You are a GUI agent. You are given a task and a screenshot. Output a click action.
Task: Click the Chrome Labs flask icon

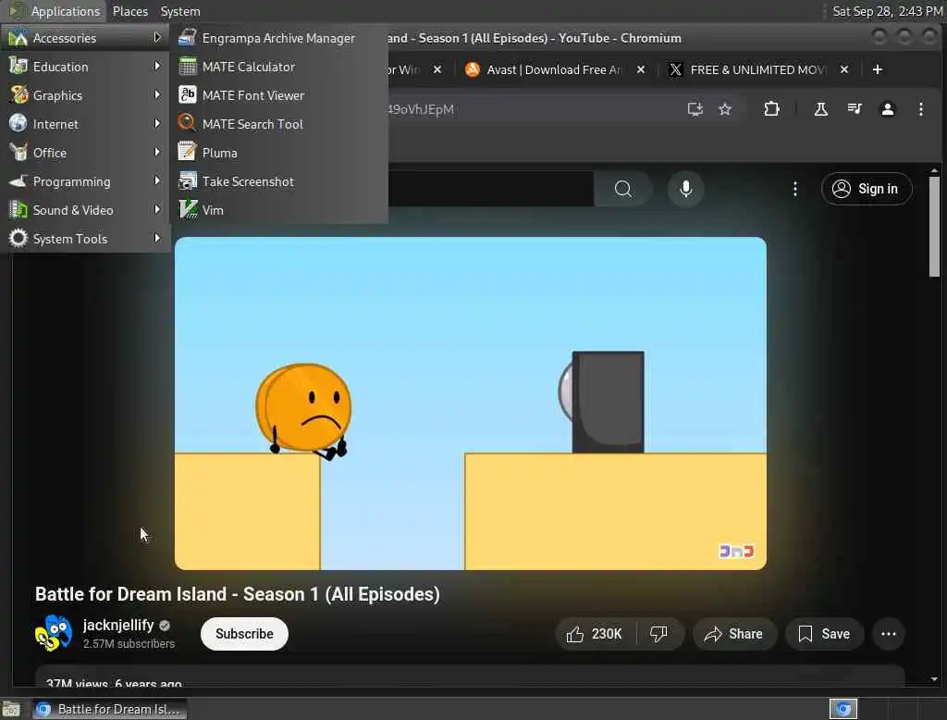tap(821, 109)
